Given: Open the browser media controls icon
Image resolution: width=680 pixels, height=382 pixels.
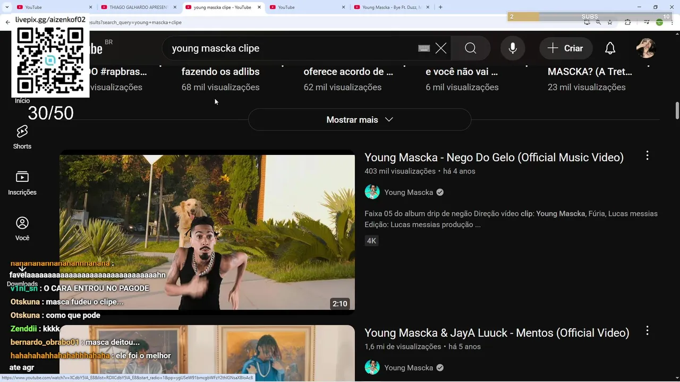Looking at the screenshot, I should point(647,22).
